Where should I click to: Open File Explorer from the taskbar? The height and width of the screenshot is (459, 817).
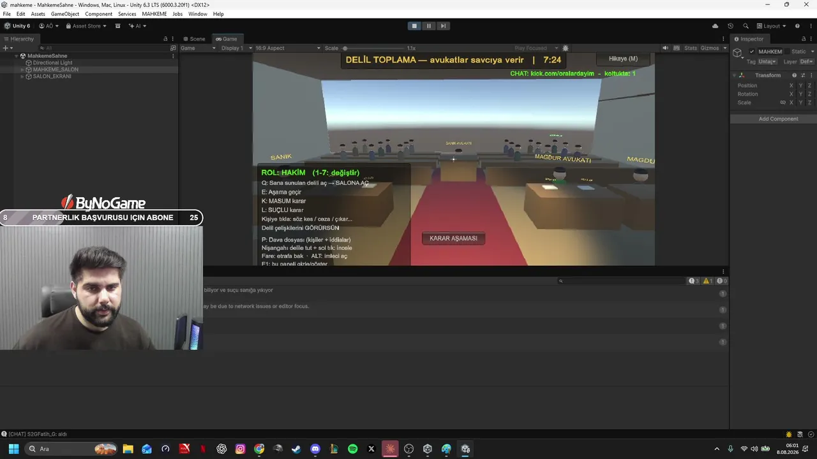click(x=128, y=449)
